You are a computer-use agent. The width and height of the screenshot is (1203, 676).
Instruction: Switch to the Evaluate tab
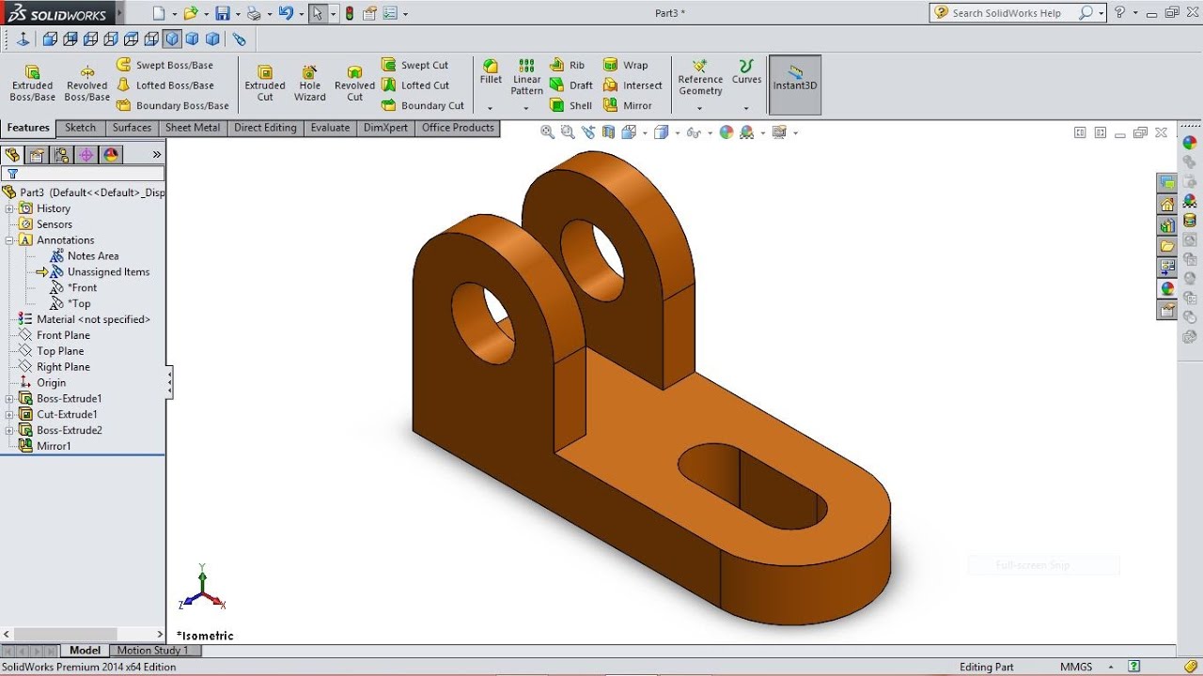(330, 128)
